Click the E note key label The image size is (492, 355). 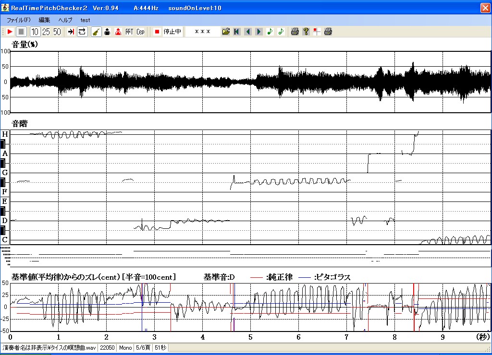click(x=5, y=201)
